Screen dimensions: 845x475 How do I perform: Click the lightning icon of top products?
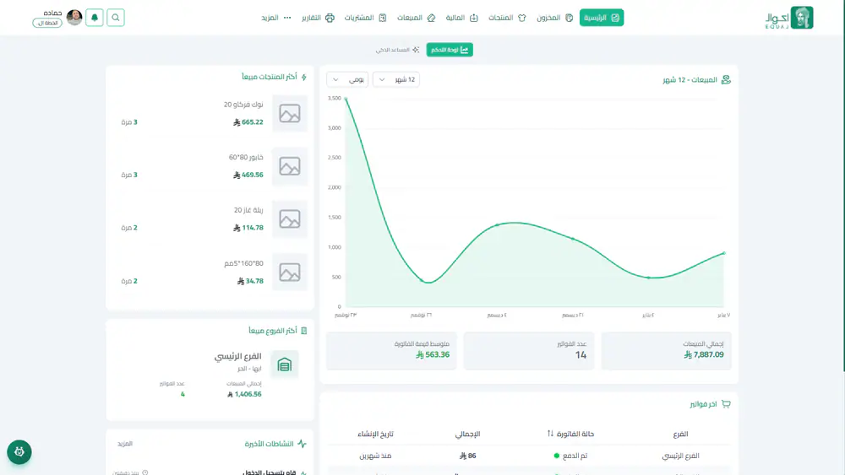[304, 77]
